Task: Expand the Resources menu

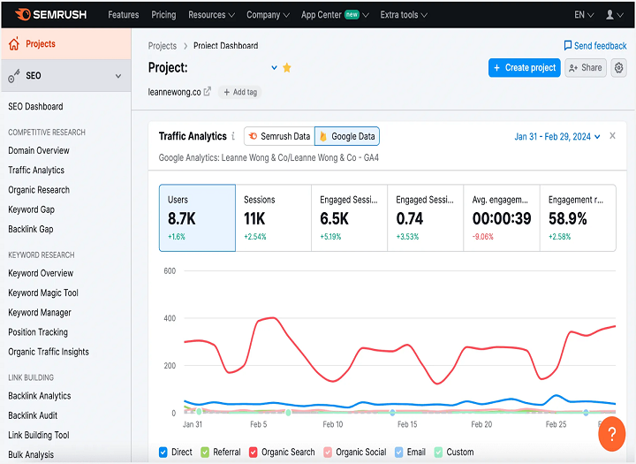Action: [211, 15]
